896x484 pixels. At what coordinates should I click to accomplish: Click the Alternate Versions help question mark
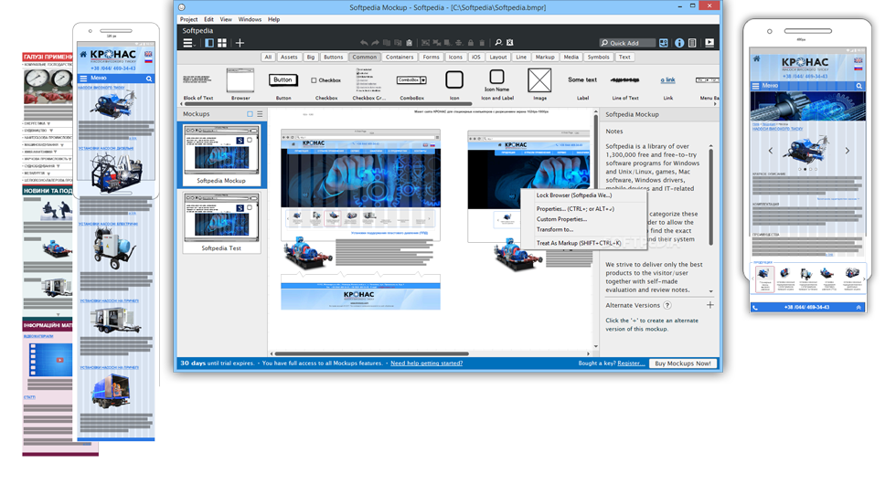[x=667, y=305]
